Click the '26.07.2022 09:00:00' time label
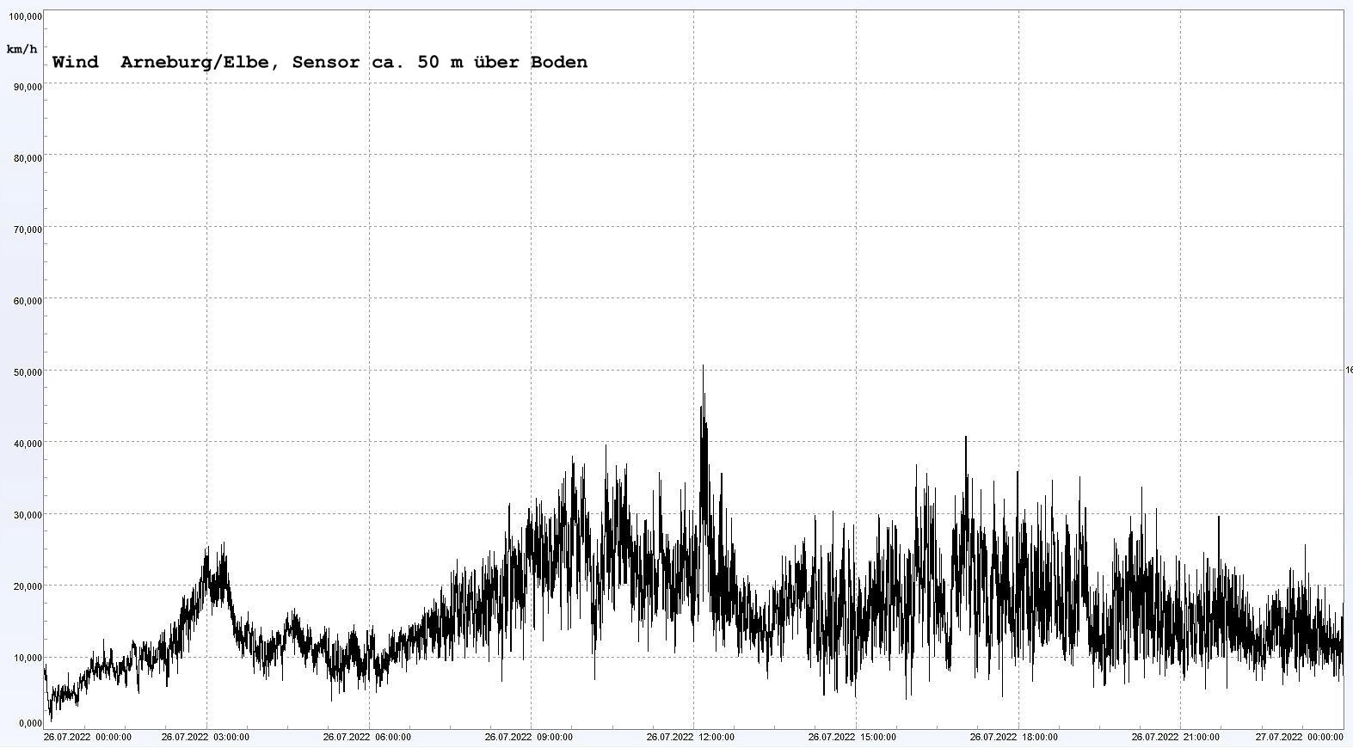 pos(529,737)
